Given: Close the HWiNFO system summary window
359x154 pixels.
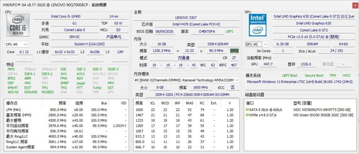Looking at the screenshot, I should [355, 5].
